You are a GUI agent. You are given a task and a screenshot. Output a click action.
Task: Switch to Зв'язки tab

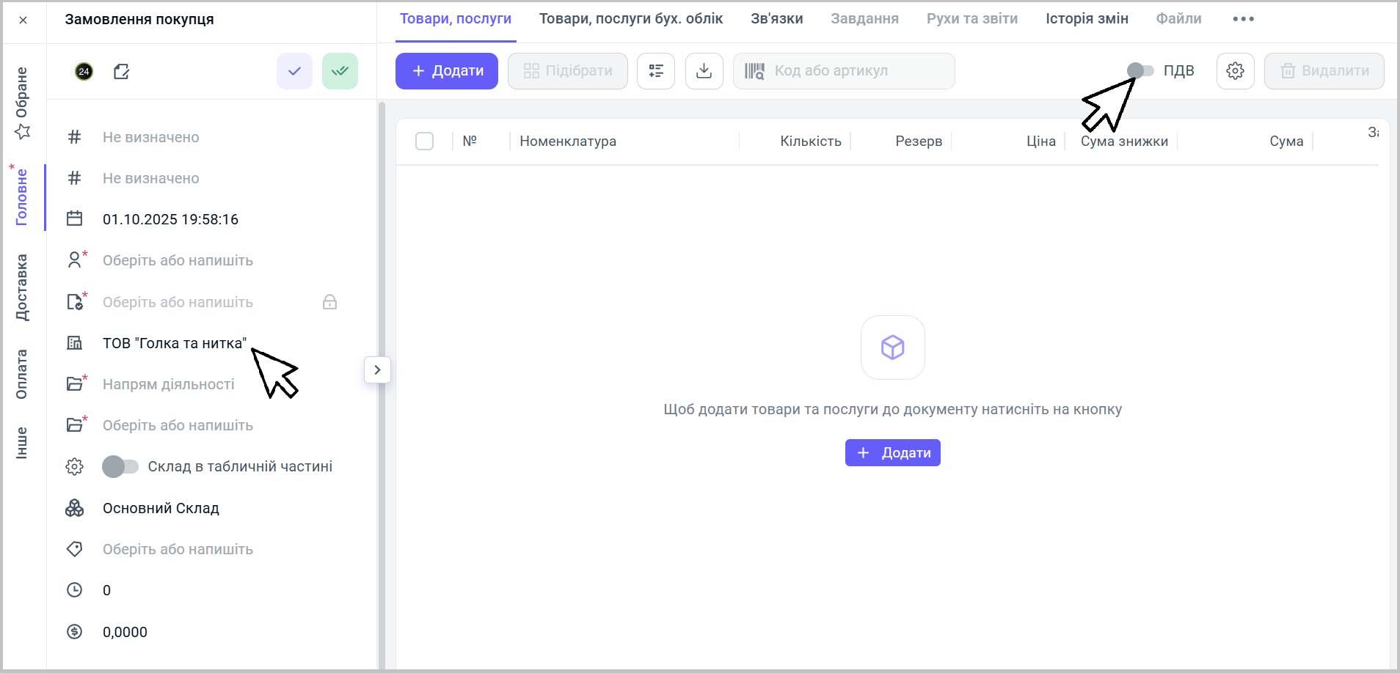point(776,19)
